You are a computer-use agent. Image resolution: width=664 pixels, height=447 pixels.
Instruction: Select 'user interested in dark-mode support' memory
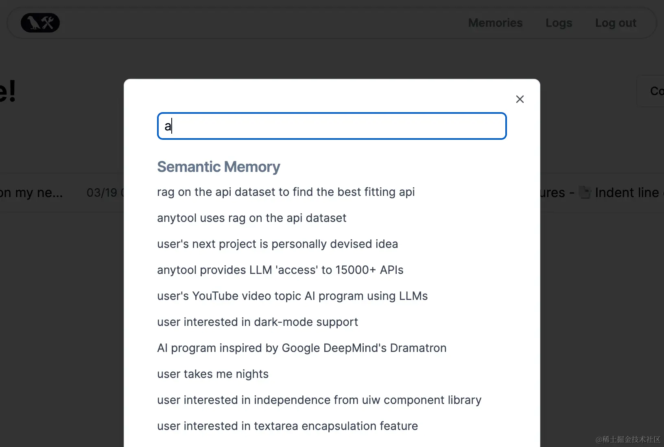[x=257, y=322]
